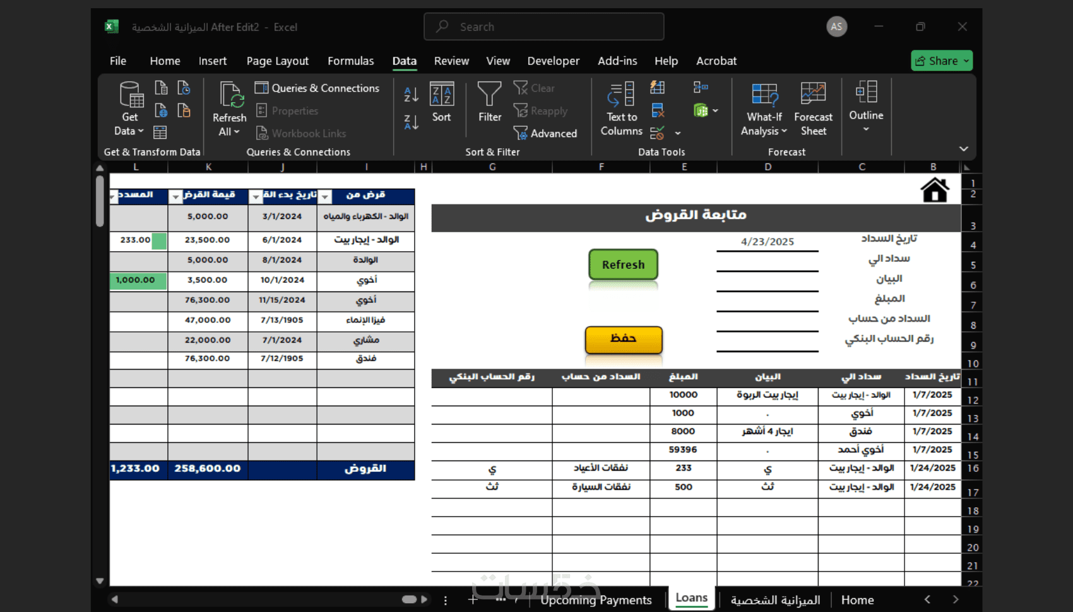Viewport: 1073px width, 612px height.
Task: Click Data Validation icon
Action: pos(657,133)
